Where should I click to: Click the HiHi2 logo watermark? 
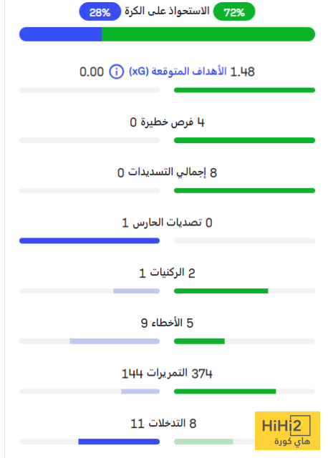[287, 431]
